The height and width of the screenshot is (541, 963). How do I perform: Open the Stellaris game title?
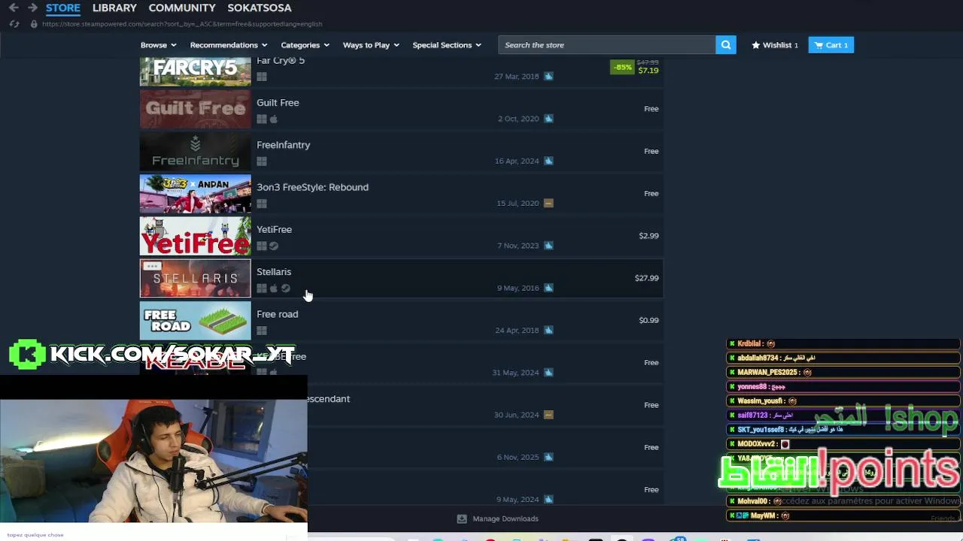click(274, 271)
